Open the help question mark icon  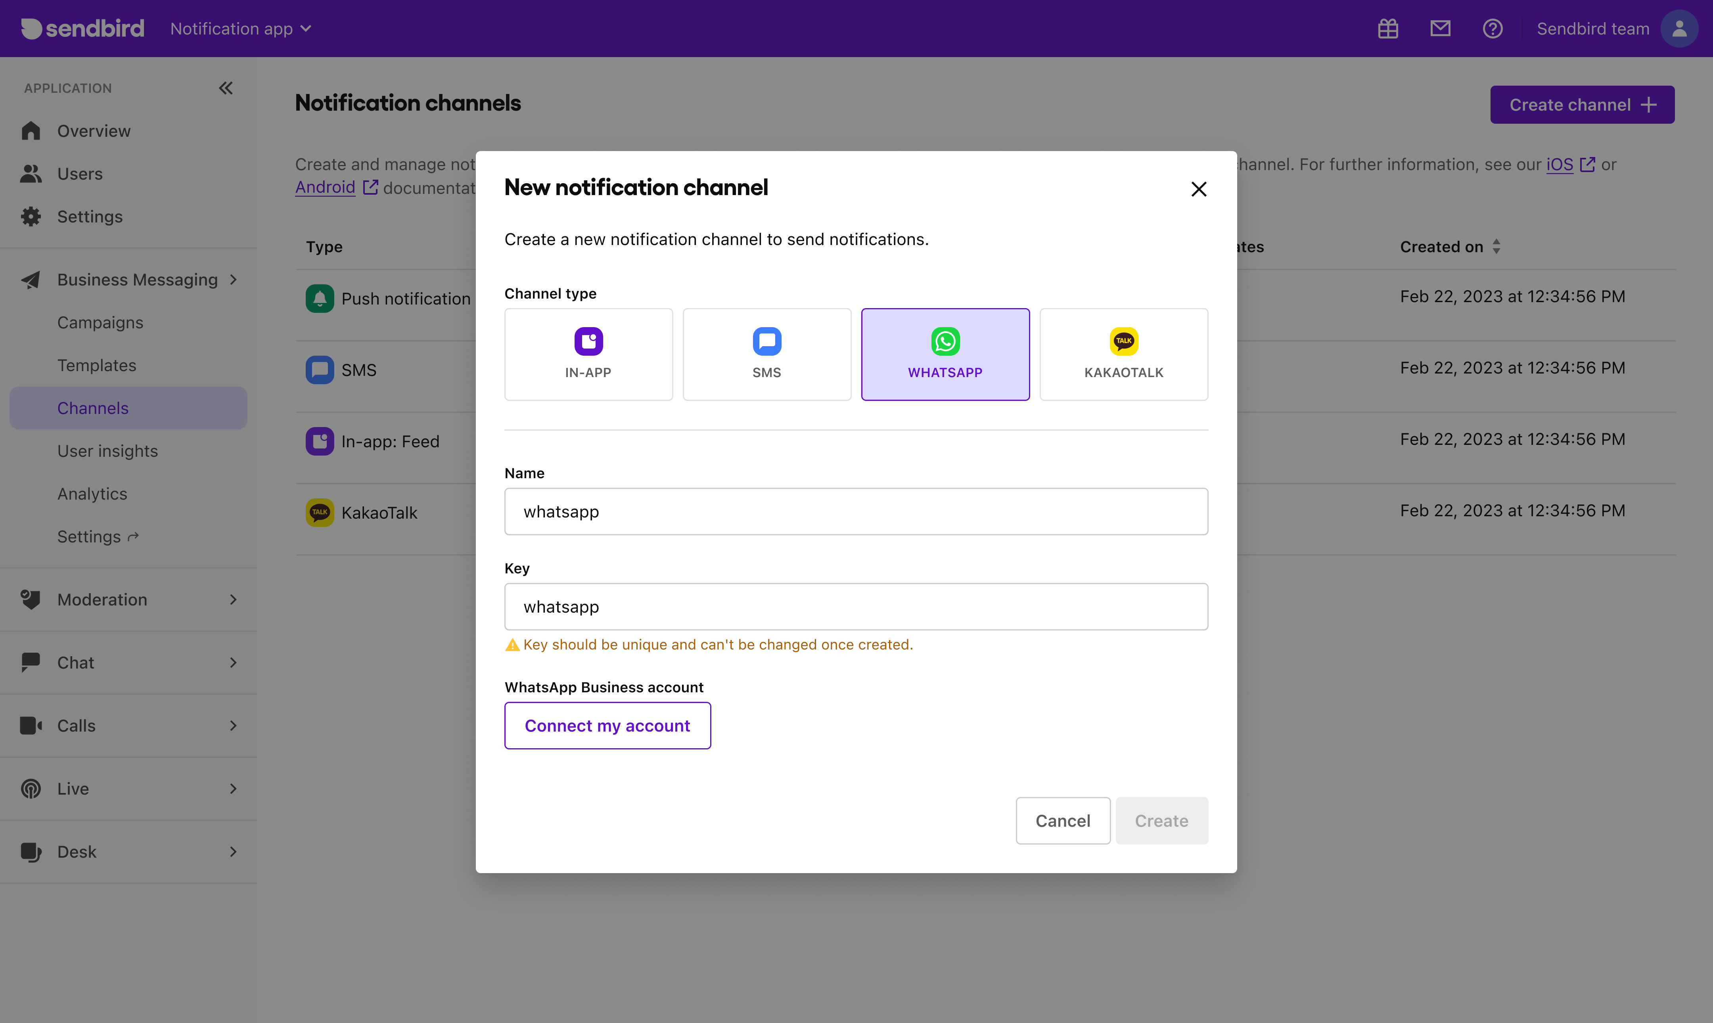(1493, 28)
